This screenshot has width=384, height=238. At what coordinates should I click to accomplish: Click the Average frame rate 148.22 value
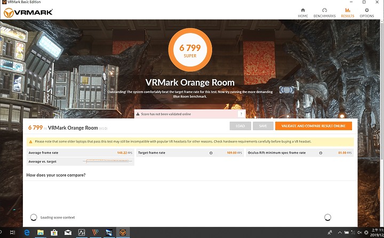[x=122, y=152]
